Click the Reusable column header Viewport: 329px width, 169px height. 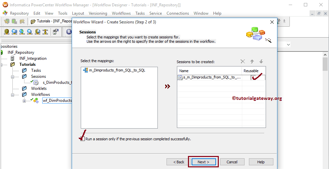pos(254,71)
